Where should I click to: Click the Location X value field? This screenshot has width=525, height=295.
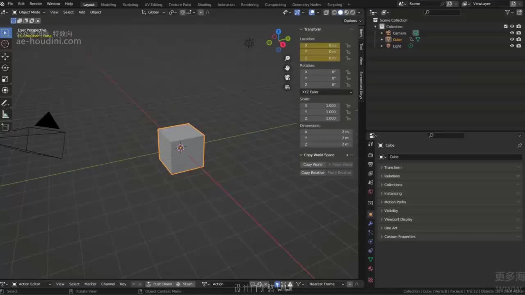point(320,45)
